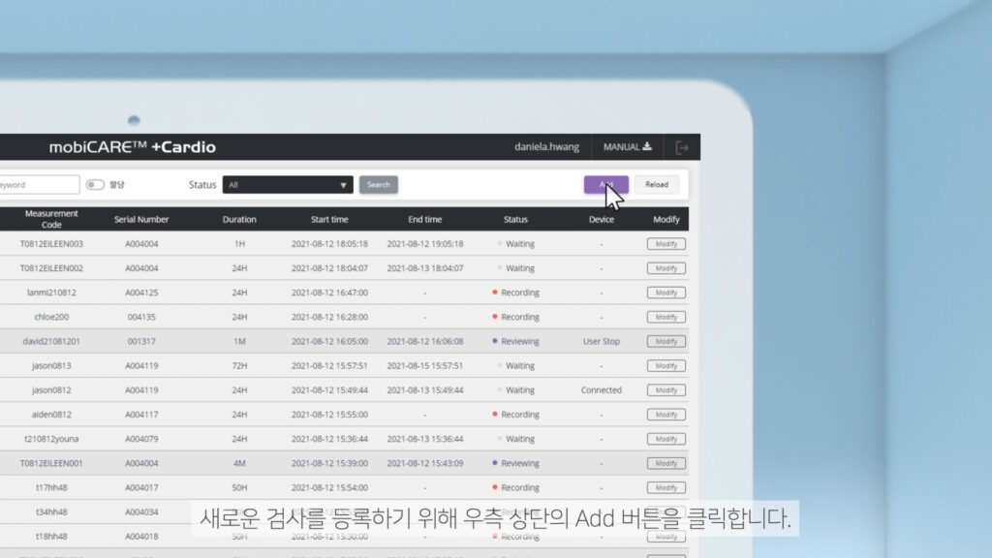Select measurement code T0812EILEEN003
Image resolution: width=992 pixels, height=558 pixels.
[51, 244]
